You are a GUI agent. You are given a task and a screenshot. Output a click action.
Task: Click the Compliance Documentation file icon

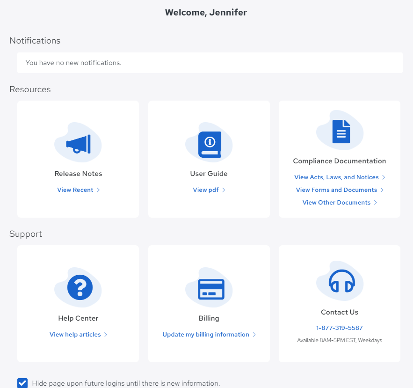point(341,132)
